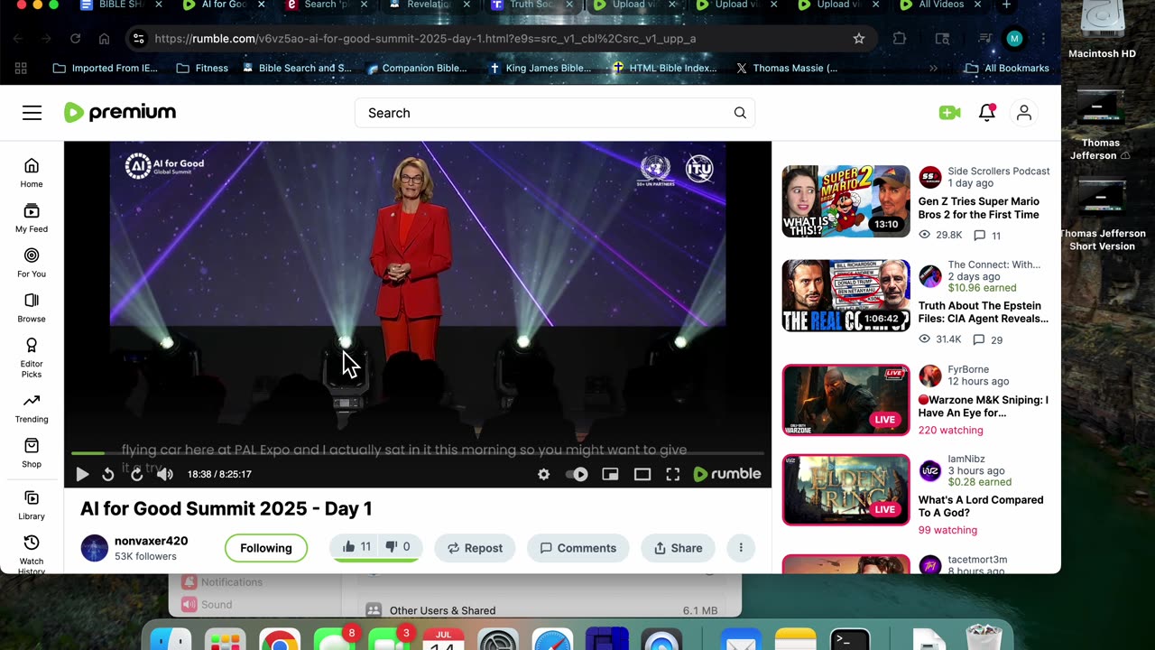This screenshot has height=650, width=1155.
Task: Open the green go-live camera icon
Action: click(x=949, y=113)
